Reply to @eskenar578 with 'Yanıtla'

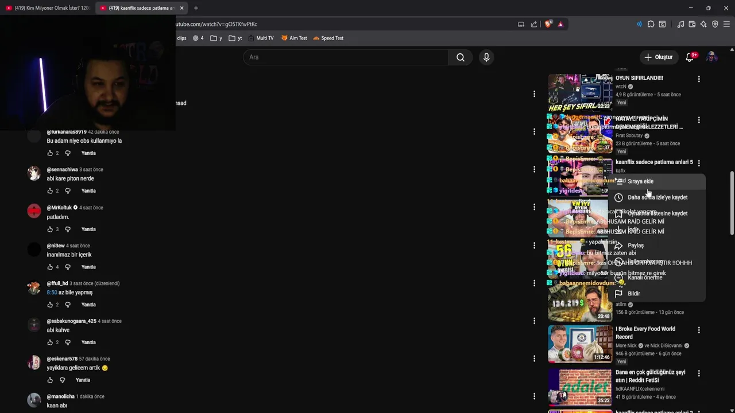coord(83,380)
